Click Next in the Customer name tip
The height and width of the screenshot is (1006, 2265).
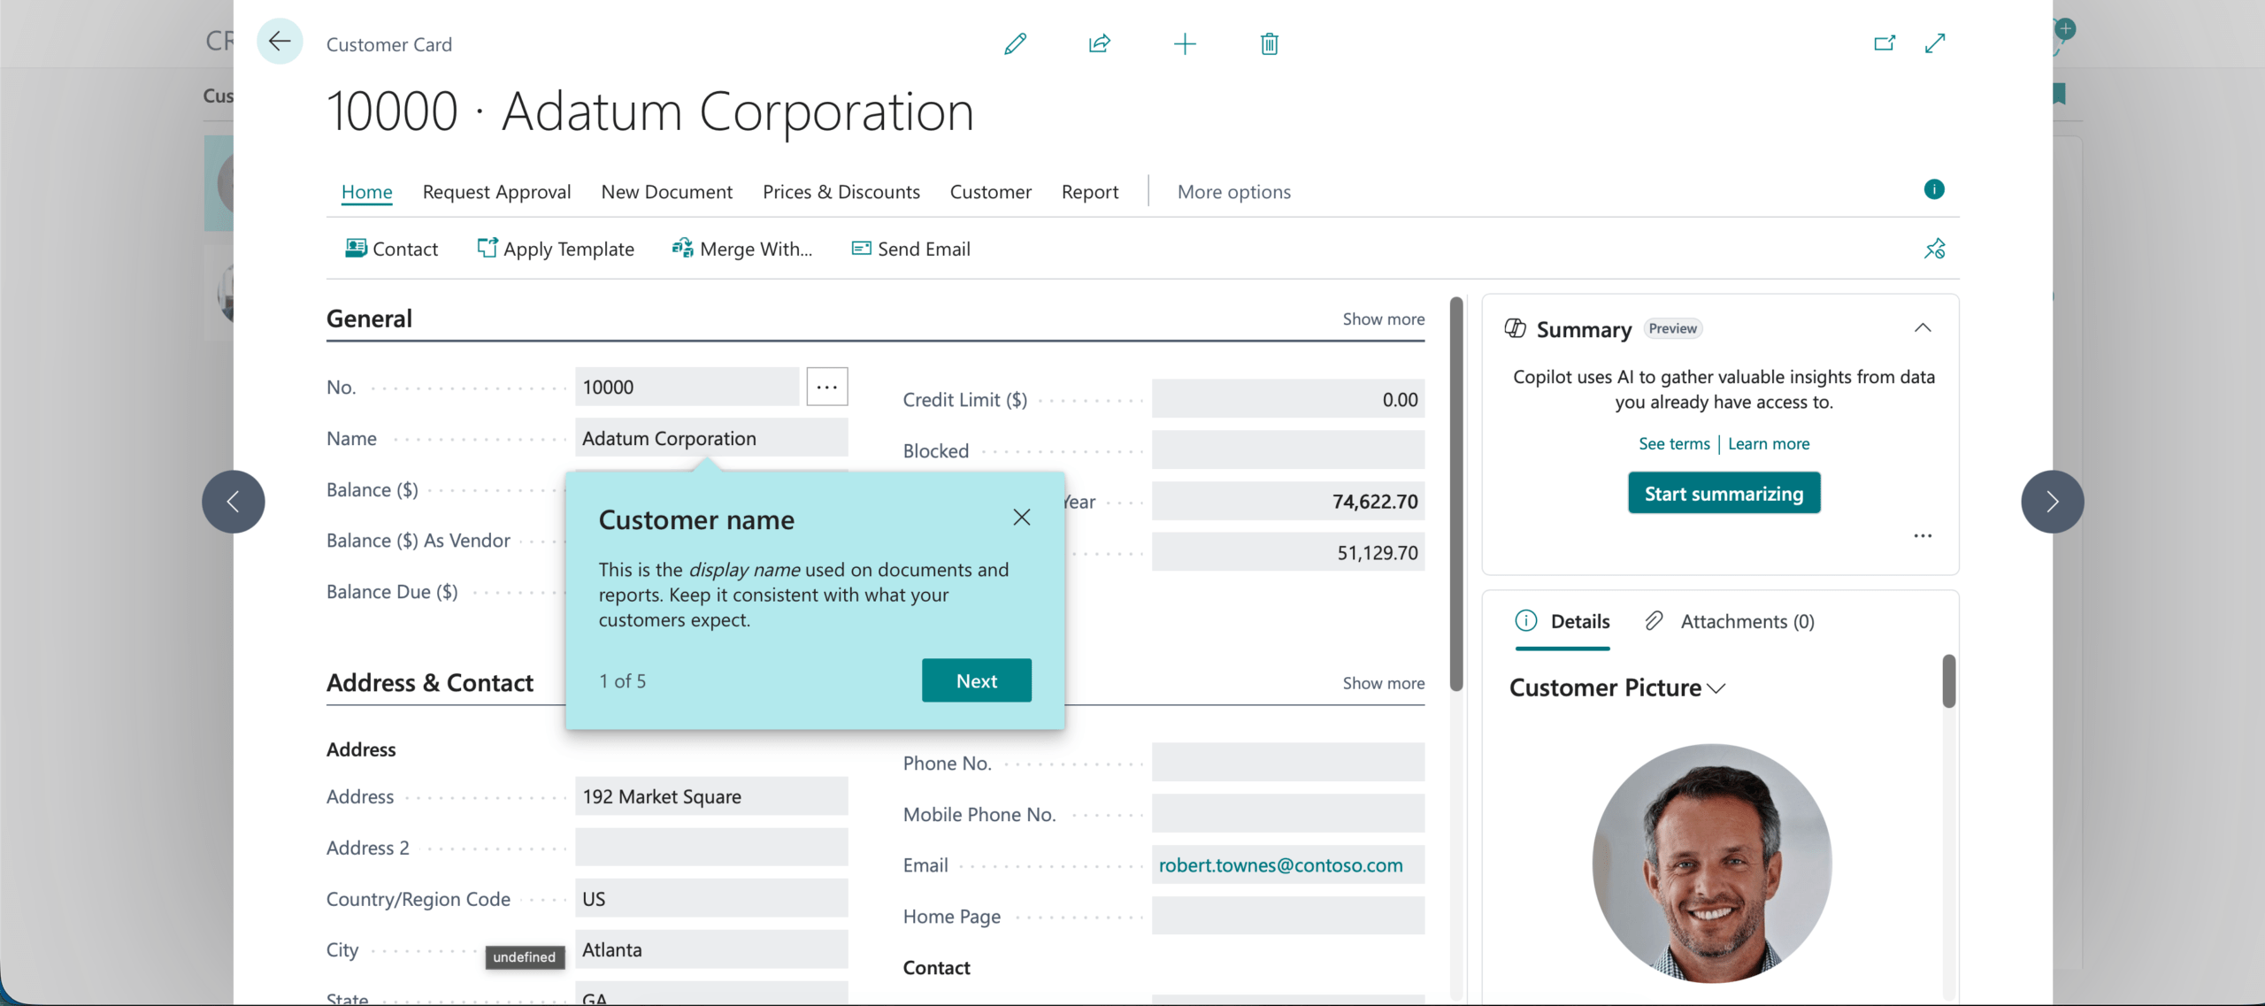coord(976,680)
